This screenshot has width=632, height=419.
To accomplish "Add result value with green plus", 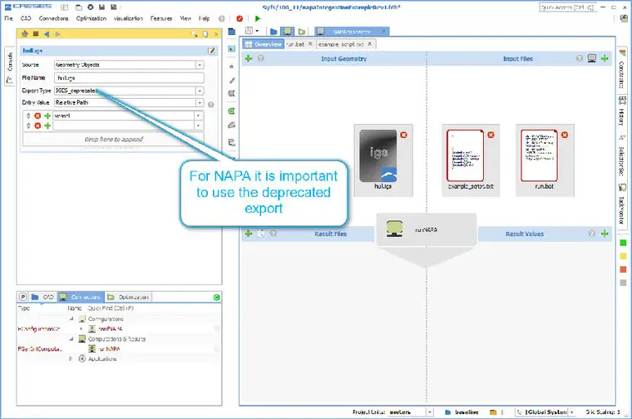I will (605, 234).
